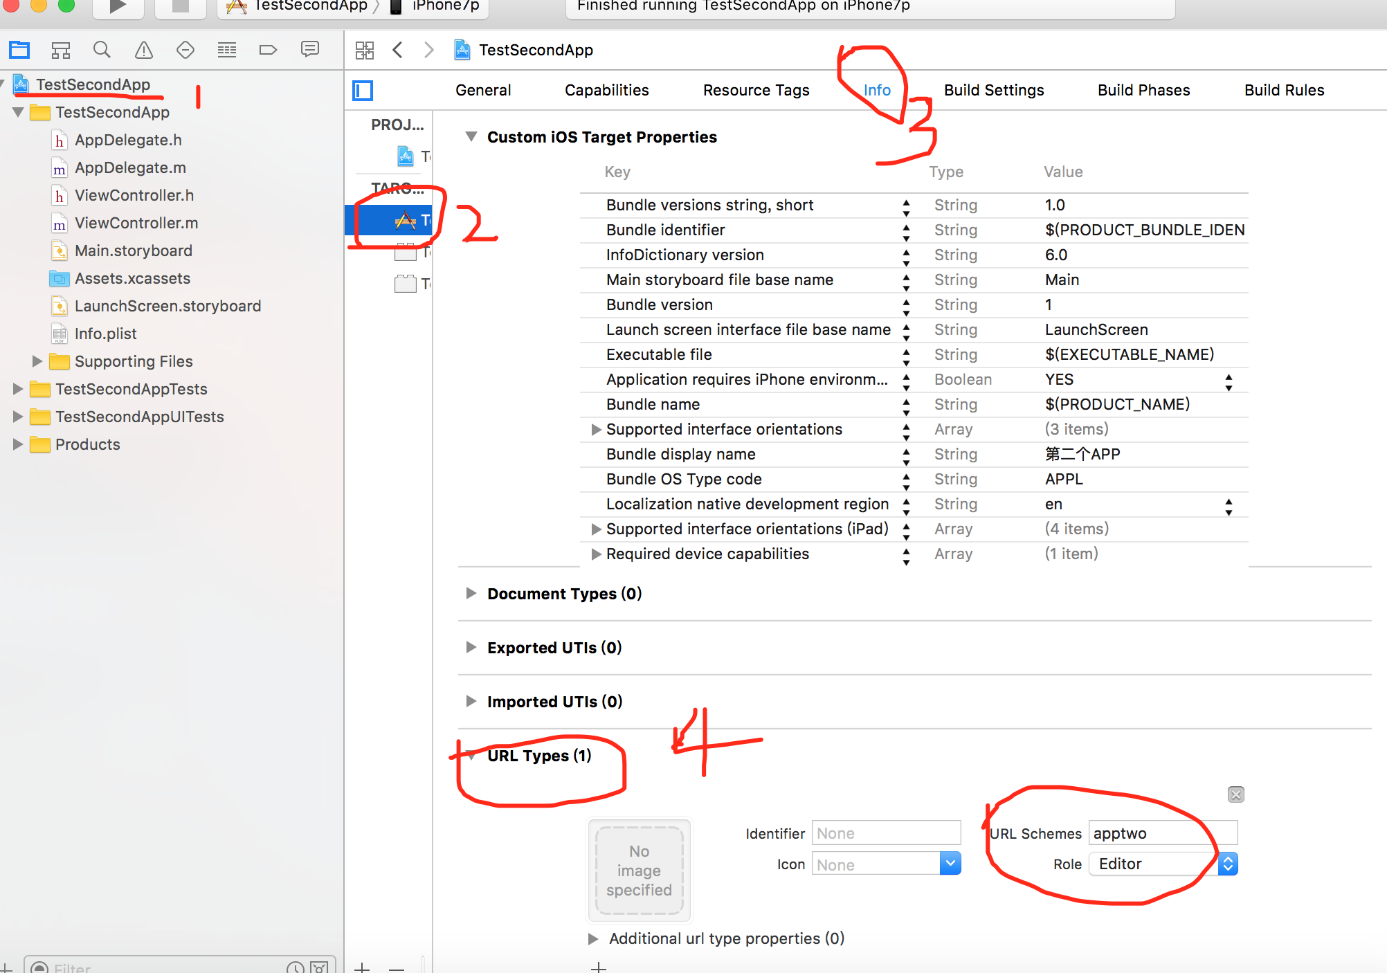1387x973 pixels.
Task: Switch to the Capabilities tab
Action: 607,91
